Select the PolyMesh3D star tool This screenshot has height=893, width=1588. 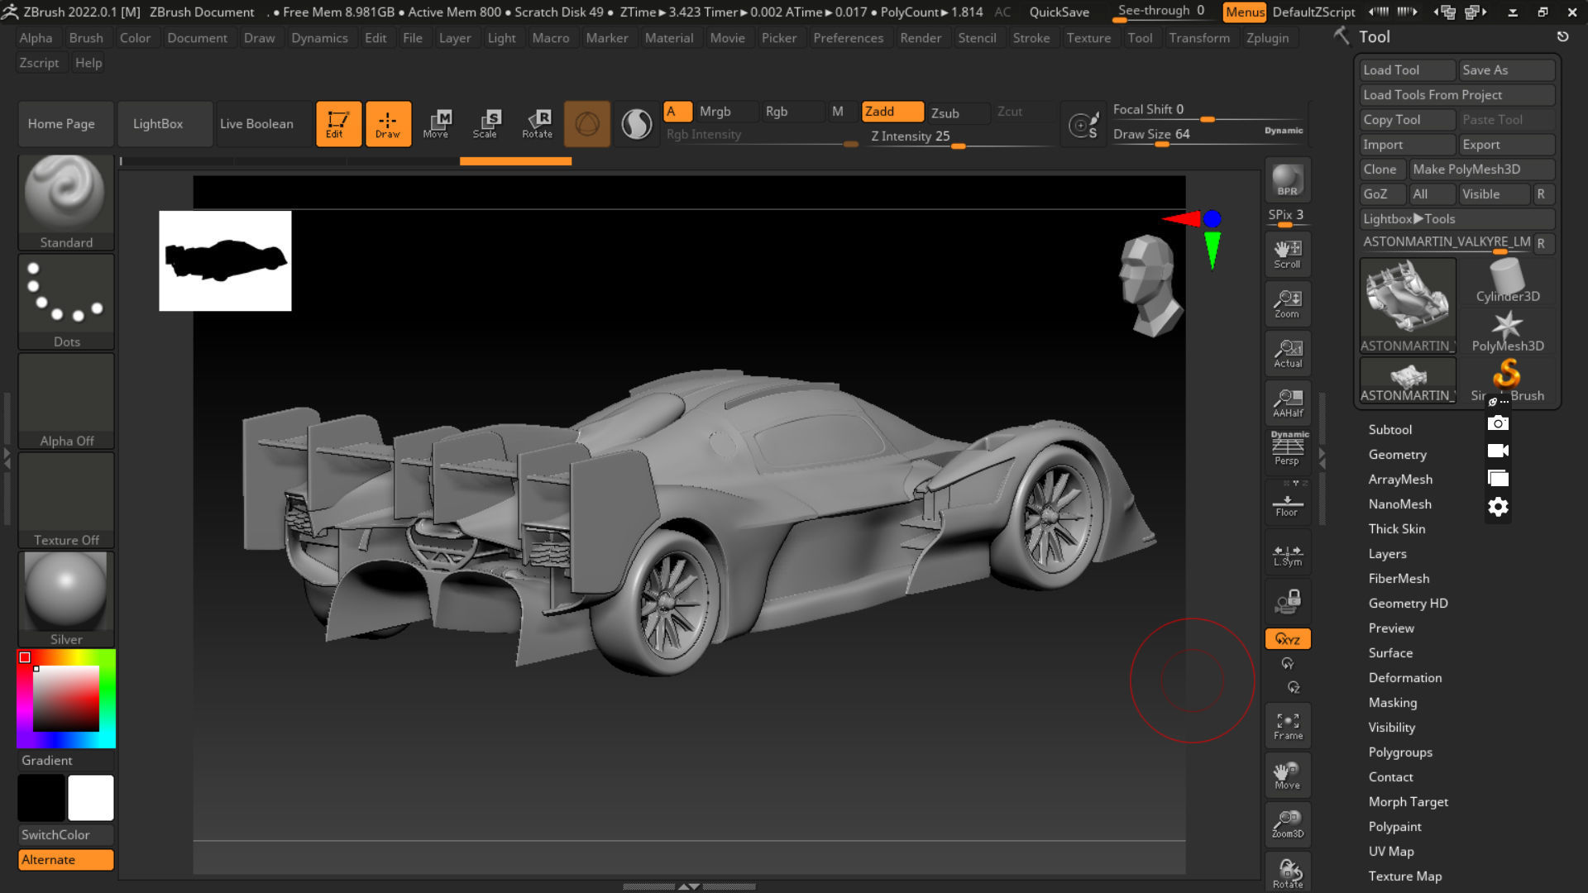(1507, 331)
